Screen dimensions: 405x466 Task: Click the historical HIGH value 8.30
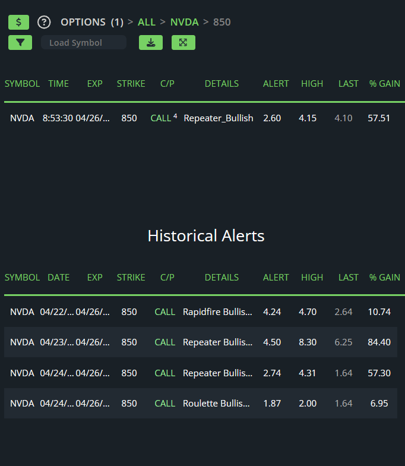point(308,342)
